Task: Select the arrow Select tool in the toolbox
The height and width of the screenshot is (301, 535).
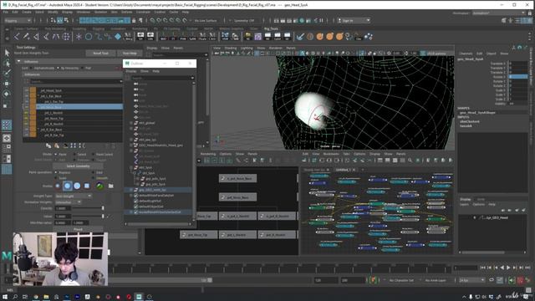Action: [7, 53]
